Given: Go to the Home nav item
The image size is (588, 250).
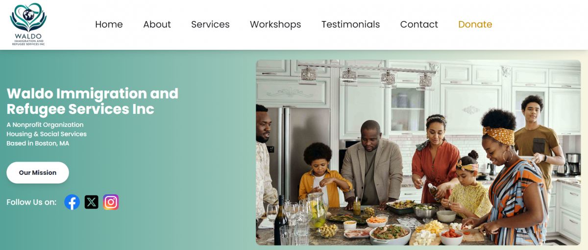Looking at the screenshot, I should pos(109,24).
